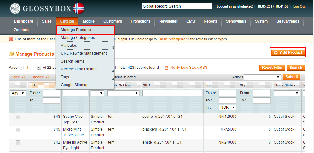The height and width of the screenshot is (153, 314).
Task: Open the Attrib. Set Name filter dropdown
Action: point(123,93)
